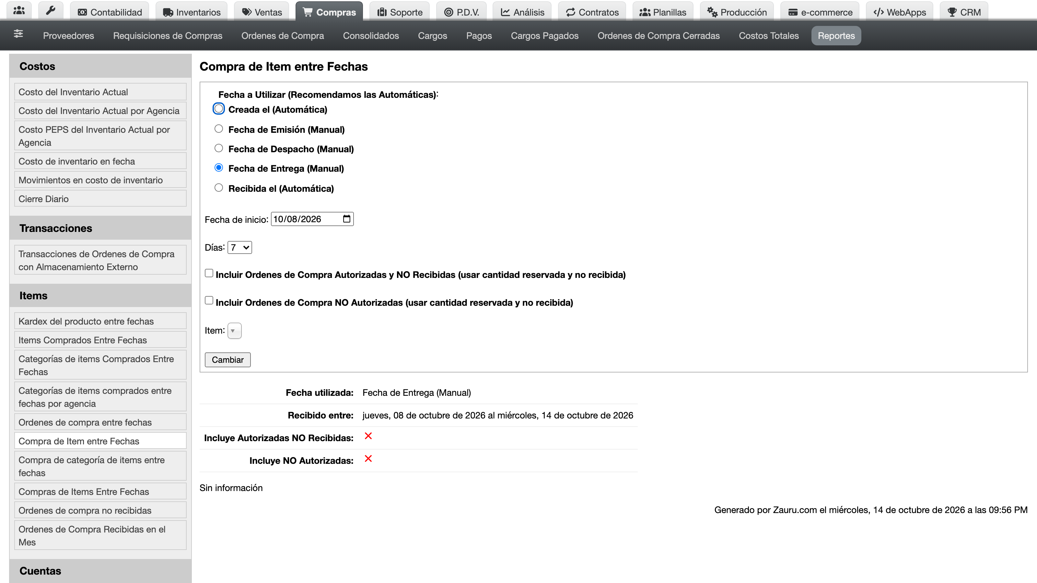This screenshot has width=1037, height=583.
Task: Open Requisiciones de Compras menu item
Action: (168, 35)
